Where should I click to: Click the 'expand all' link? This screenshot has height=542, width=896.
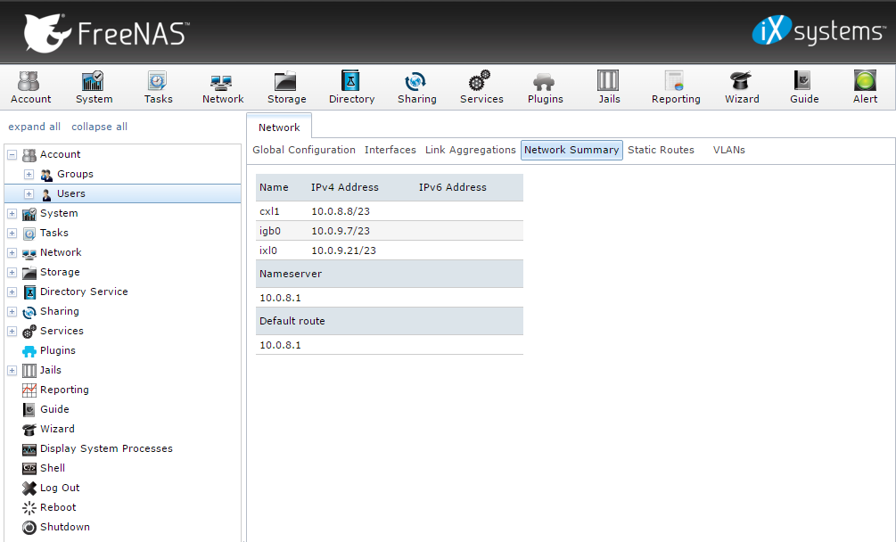[35, 127]
